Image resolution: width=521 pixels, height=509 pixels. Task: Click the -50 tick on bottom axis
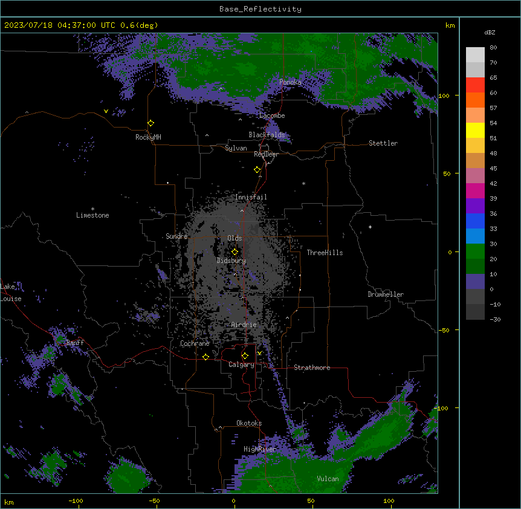click(154, 501)
